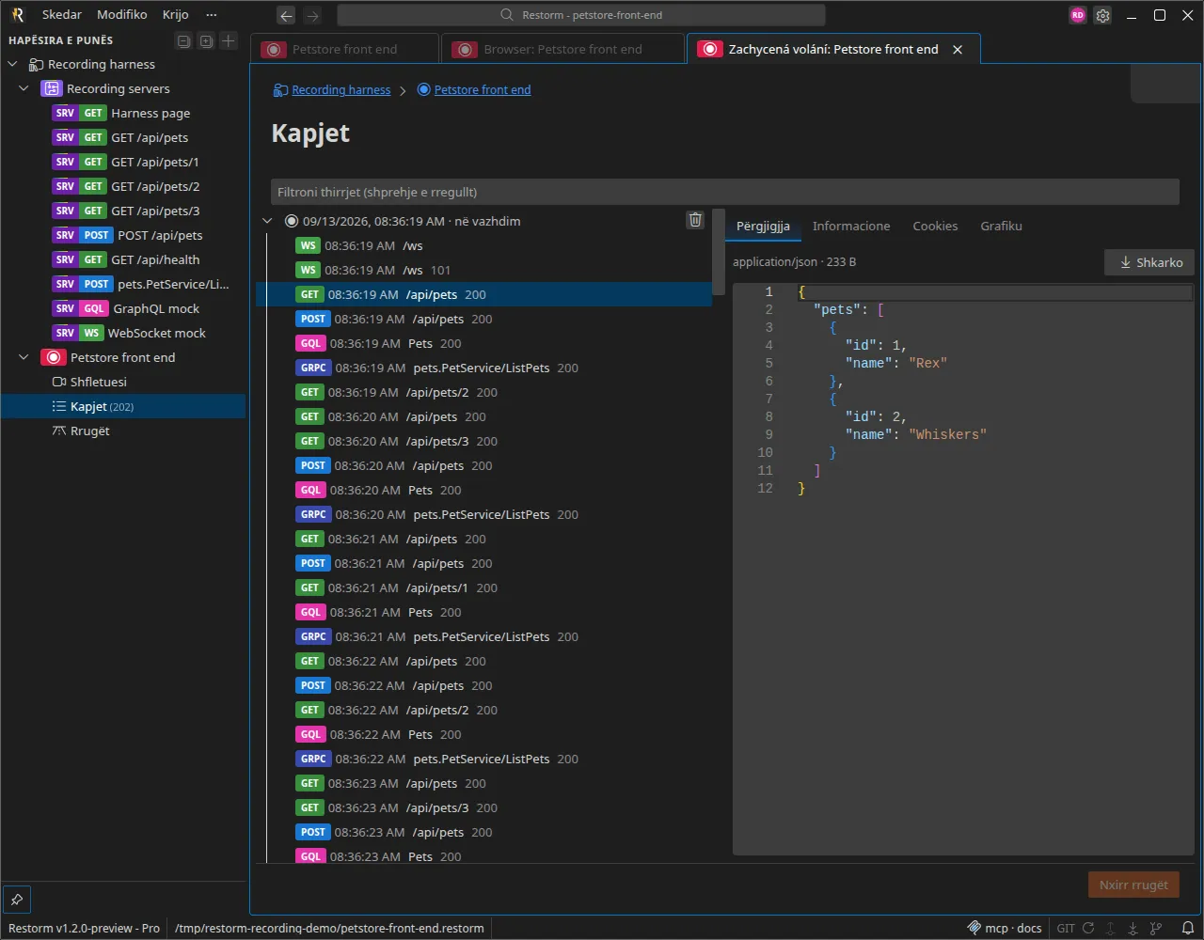Open the Modifiko menu
Image resolution: width=1204 pixels, height=940 pixels.
tap(122, 15)
